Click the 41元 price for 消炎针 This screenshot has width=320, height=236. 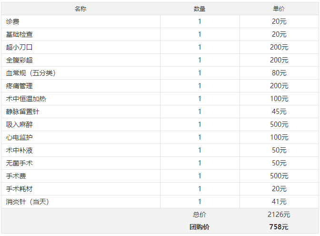click(x=279, y=202)
